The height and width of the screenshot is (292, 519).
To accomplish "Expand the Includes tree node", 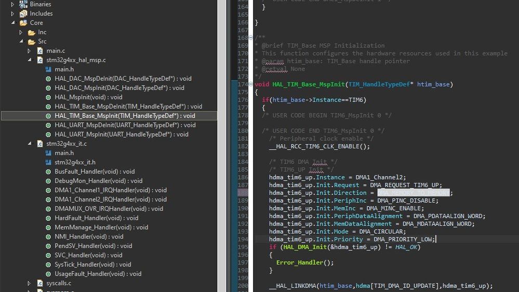I will click(12, 14).
